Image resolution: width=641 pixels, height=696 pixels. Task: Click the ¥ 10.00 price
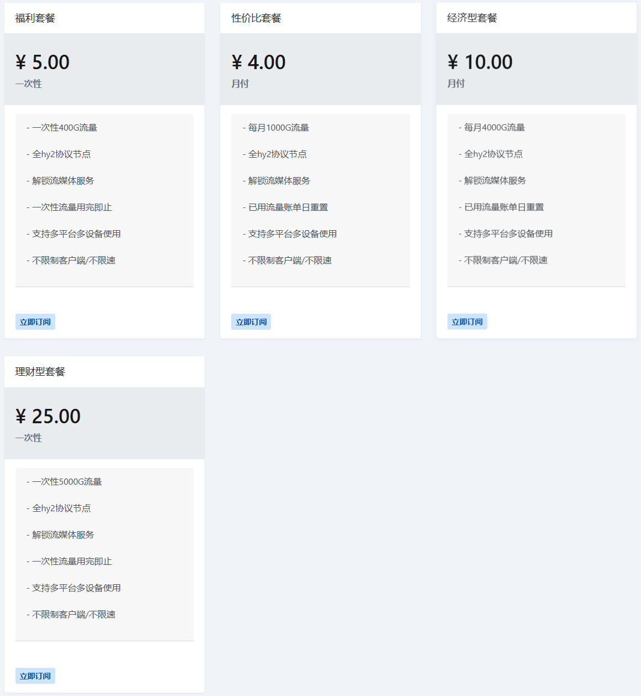pyautogui.click(x=480, y=62)
